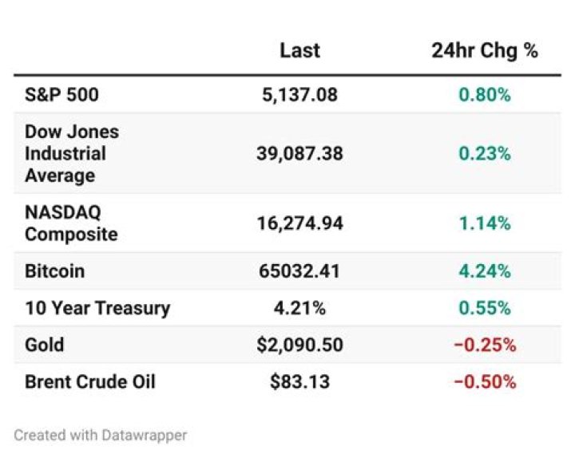
Task: Click the Brent Crude Oil price $83.13
Action: [299, 381]
